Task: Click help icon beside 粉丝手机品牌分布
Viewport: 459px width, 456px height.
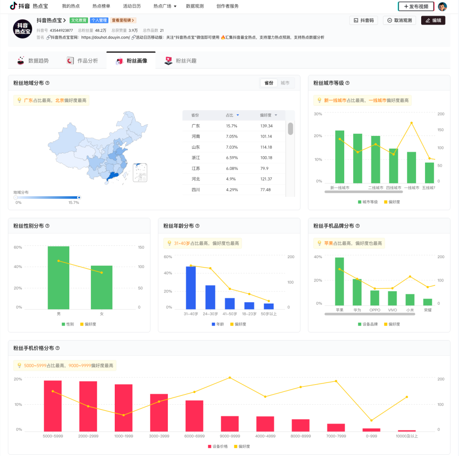Action: point(358,226)
